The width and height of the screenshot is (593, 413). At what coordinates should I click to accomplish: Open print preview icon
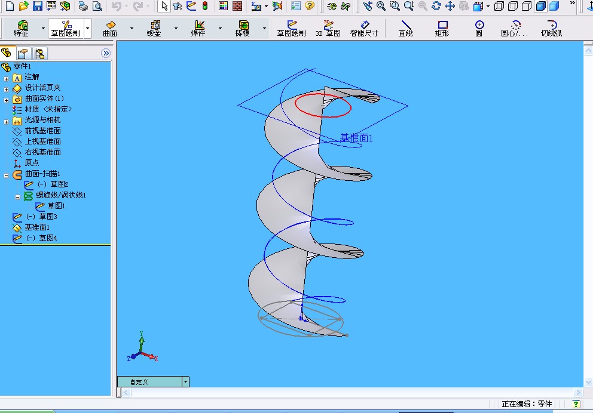coord(97,5)
